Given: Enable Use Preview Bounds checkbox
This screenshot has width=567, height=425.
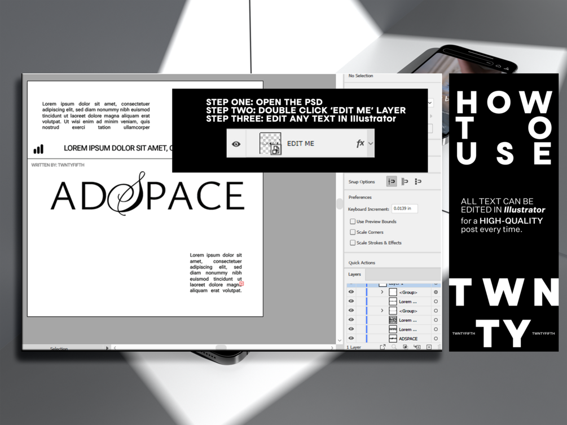Looking at the screenshot, I should [x=353, y=222].
